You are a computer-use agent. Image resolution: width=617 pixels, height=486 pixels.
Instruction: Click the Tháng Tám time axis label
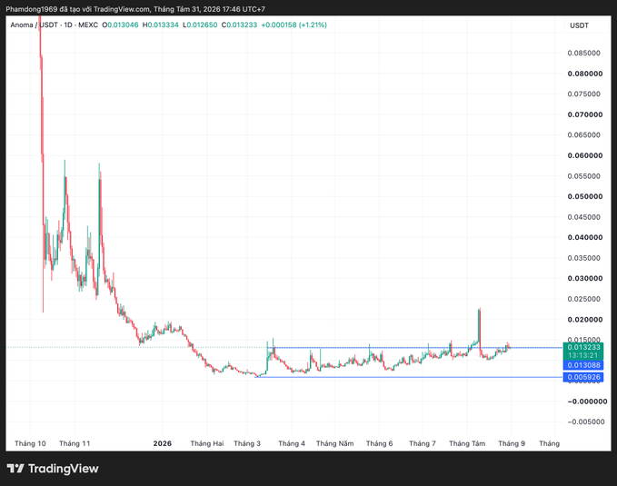(x=467, y=443)
